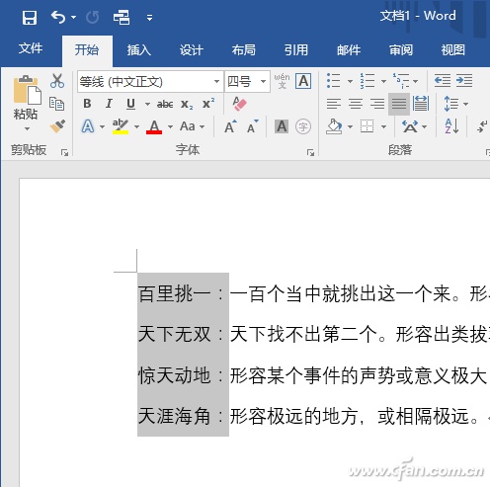The height and width of the screenshot is (487, 490).
Task: Open the 剪贴板 pane launcher
Action: click(64, 152)
